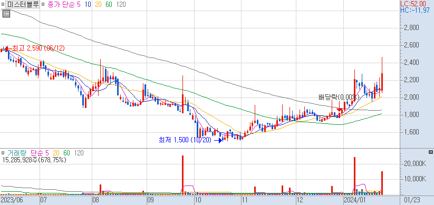Select the volume MA 20 legend

coord(56,153)
